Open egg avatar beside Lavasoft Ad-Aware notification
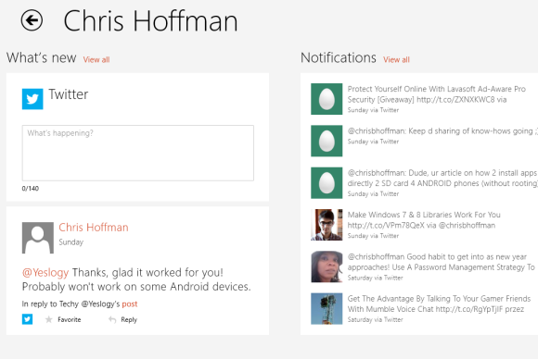Screen dimensions: 538x359 coord(327,99)
